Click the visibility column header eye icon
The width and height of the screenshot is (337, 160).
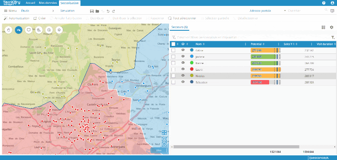(183, 44)
